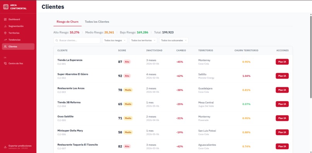Image resolution: width=312 pixels, height=153 pixels.
Task: Click the Saltillo territory cell
Action: click(x=202, y=74)
